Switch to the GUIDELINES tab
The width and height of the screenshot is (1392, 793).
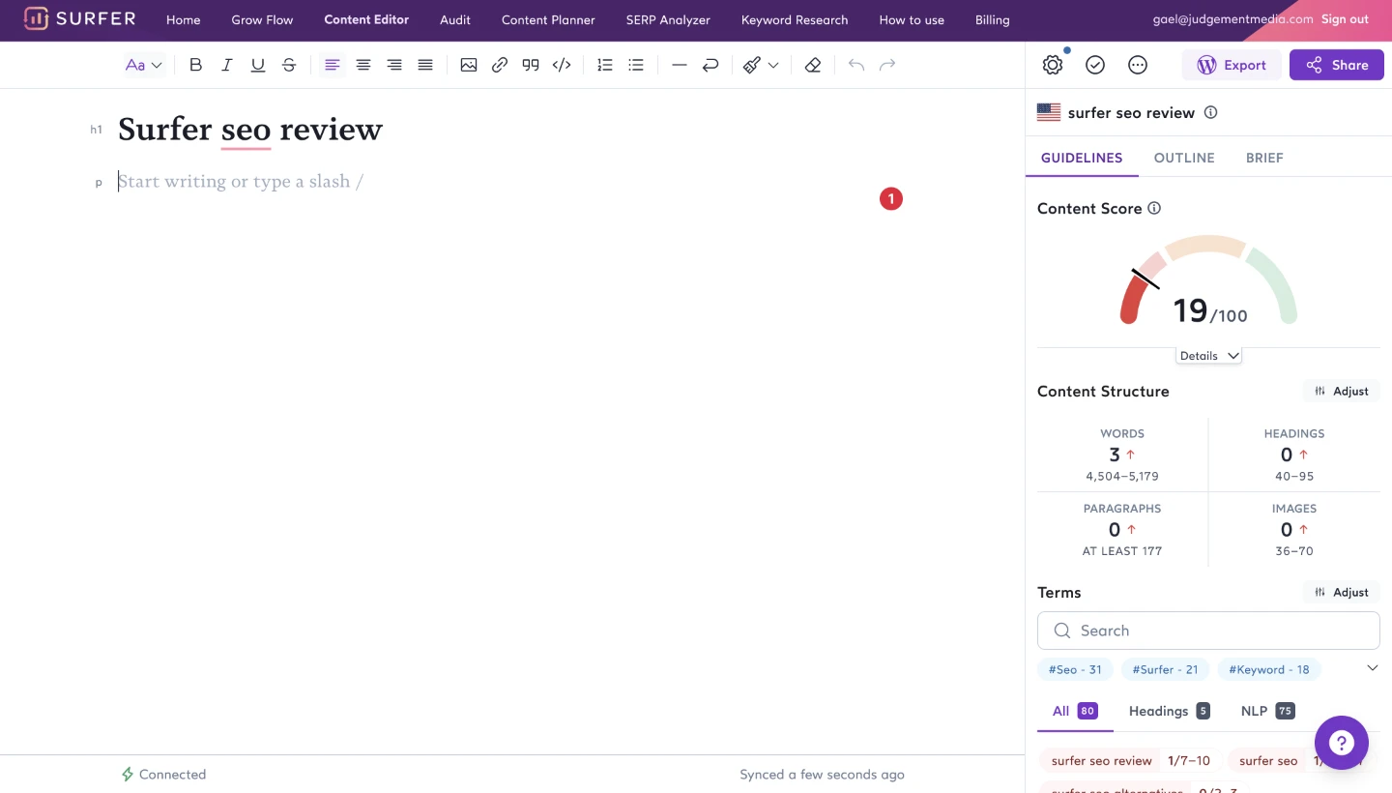tap(1082, 158)
